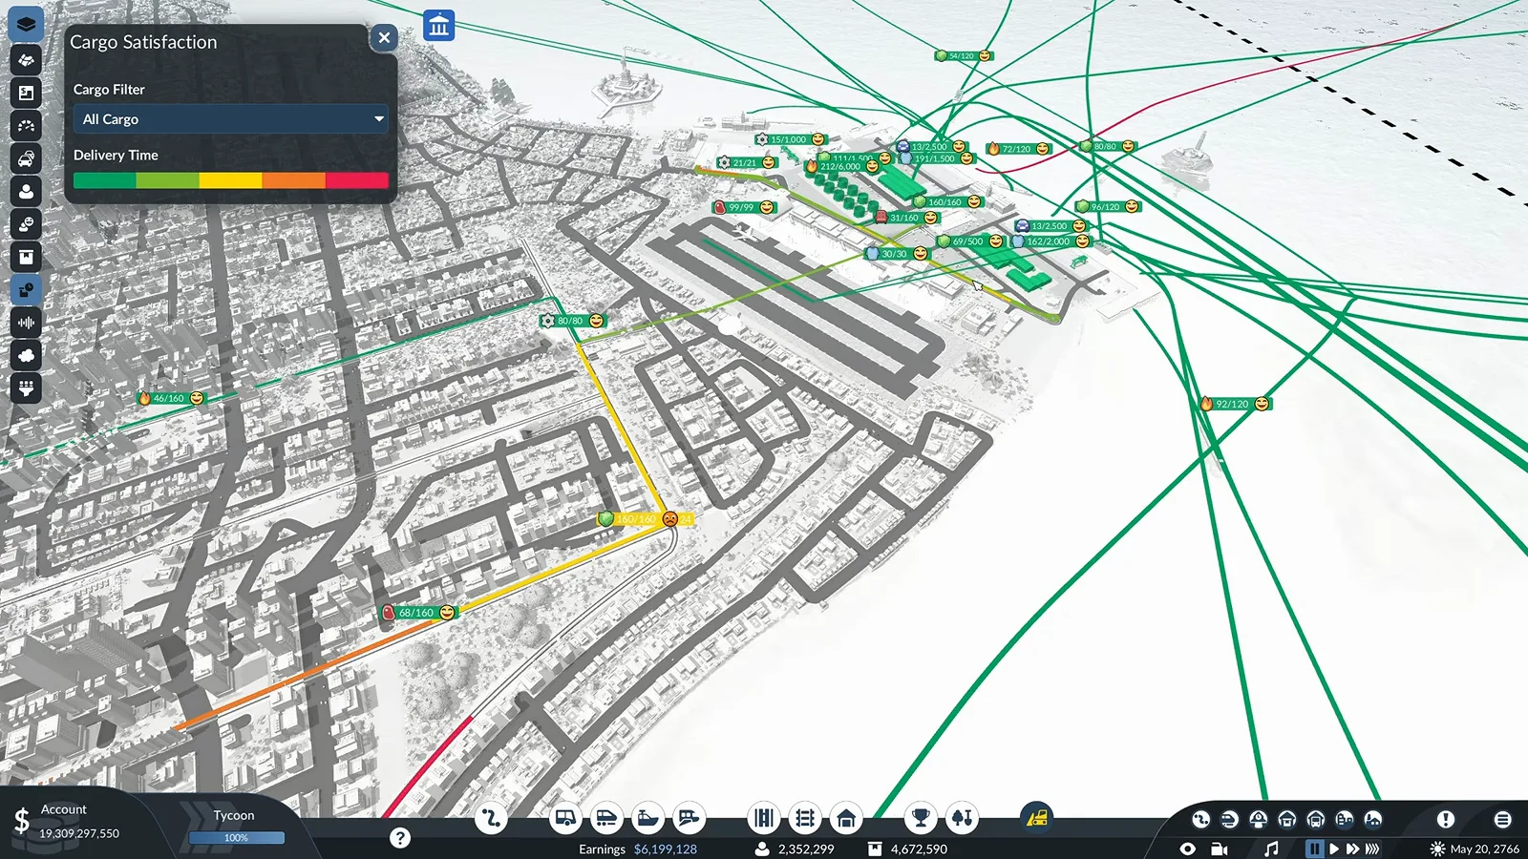Viewport: 1528px width, 859px height.
Task: Show the road traffic cars layer
Action: tap(26, 158)
